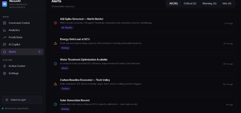Click the '12 min ago' timestamp
The height and width of the screenshot is (113, 241).
pos(228,44)
